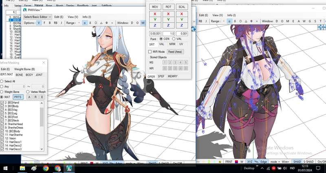Choose the Weight Bone radio option

pyautogui.click(x=2, y=92)
